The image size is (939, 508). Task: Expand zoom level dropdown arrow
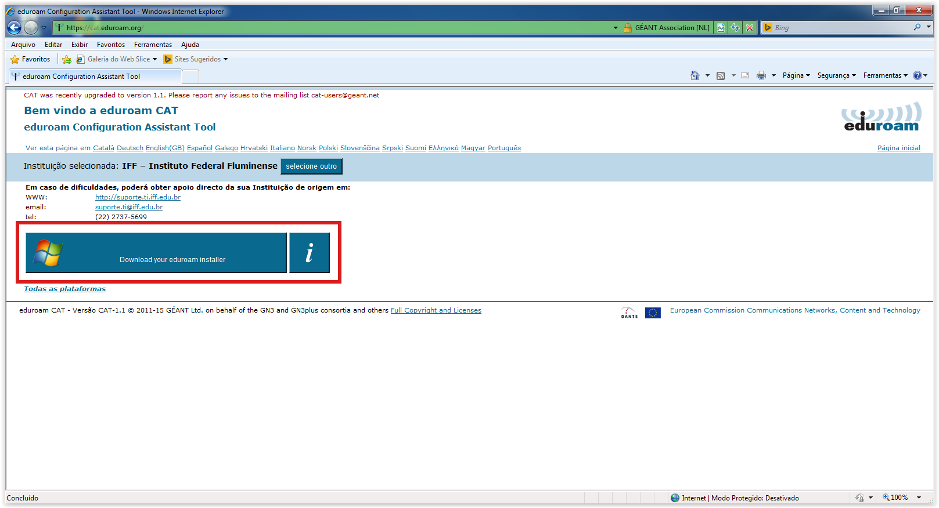click(x=919, y=498)
